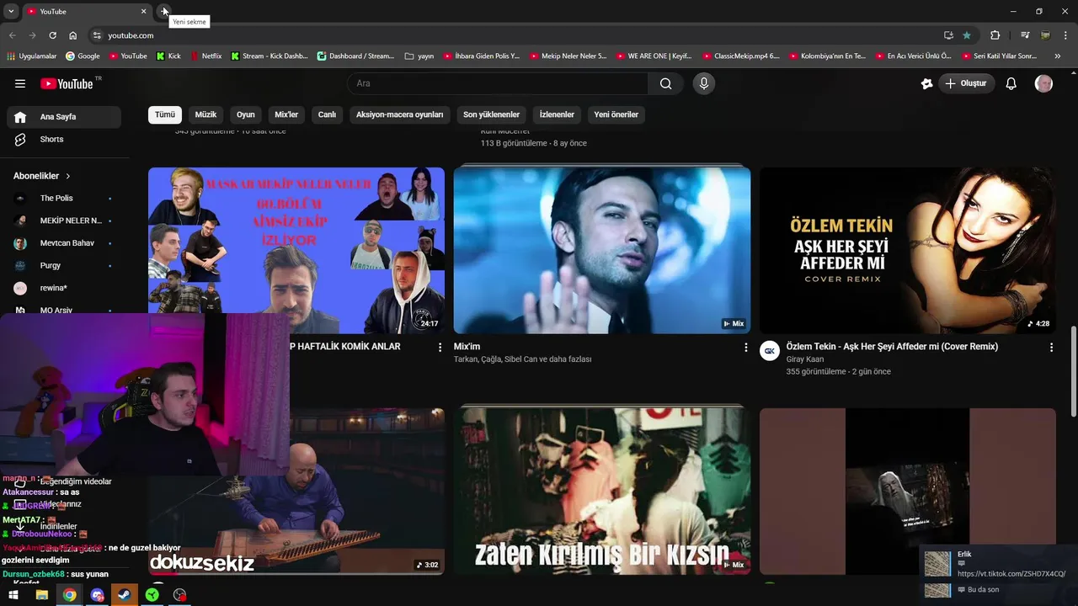Open The Polis subscription channel
The image size is (1078, 606).
[x=64, y=198]
